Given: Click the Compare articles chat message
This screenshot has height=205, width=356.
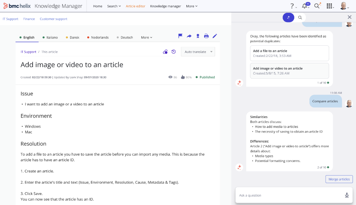Looking at the screenshot, I should click(x=325, y=101).
